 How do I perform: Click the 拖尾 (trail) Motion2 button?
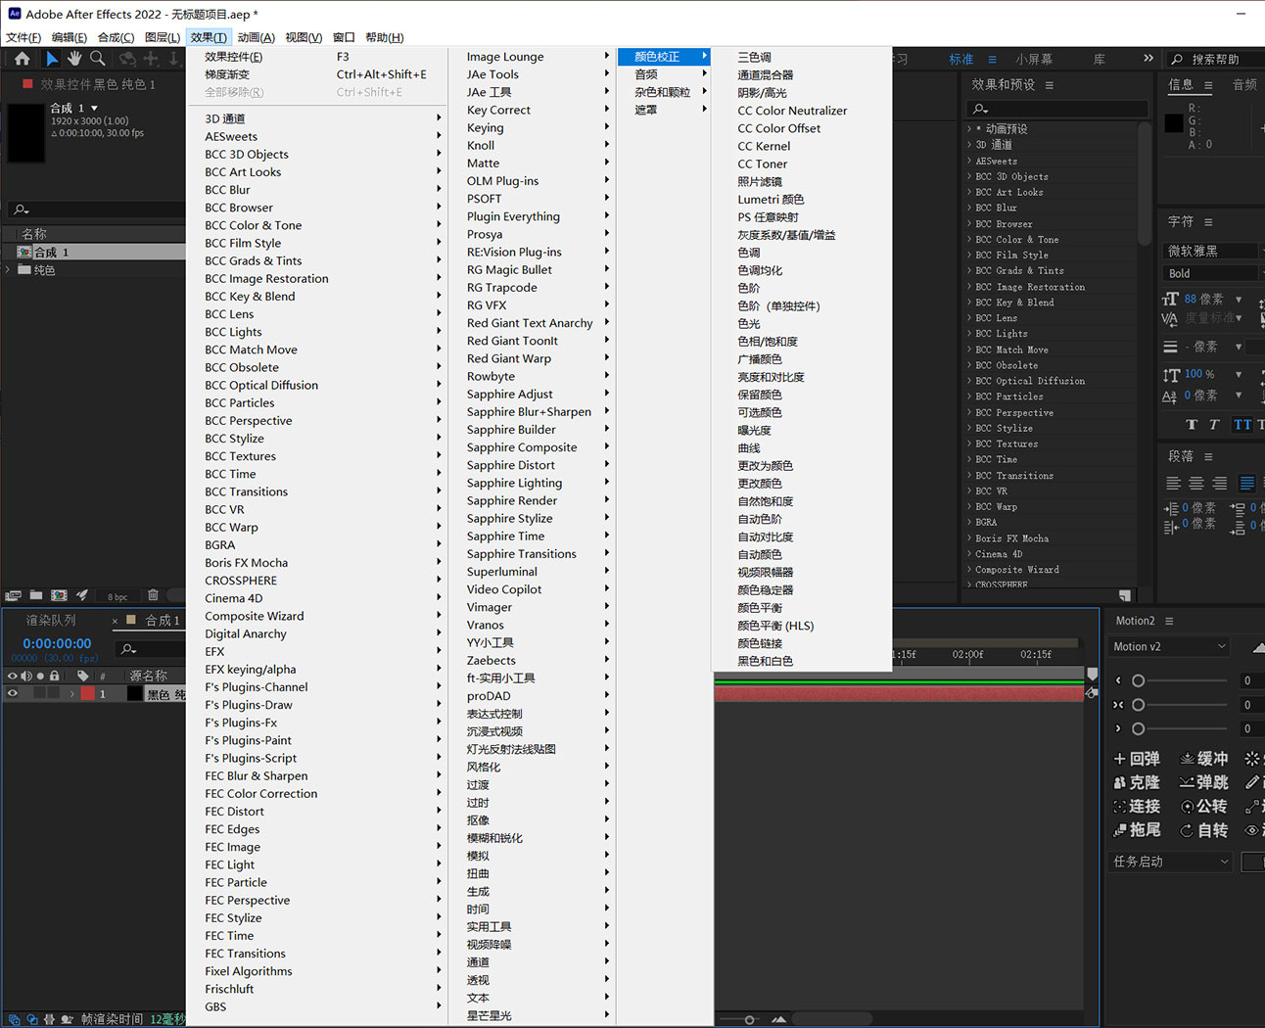click(1137, 829)
